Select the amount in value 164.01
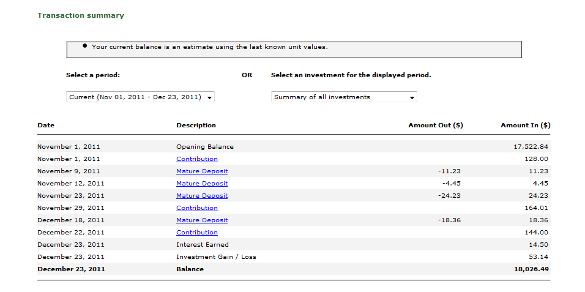The height and width of the screenshot is (292, 585). click(536, 208)
